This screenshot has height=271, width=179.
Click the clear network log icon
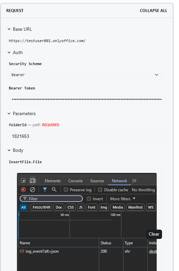(x=33, y=190)
